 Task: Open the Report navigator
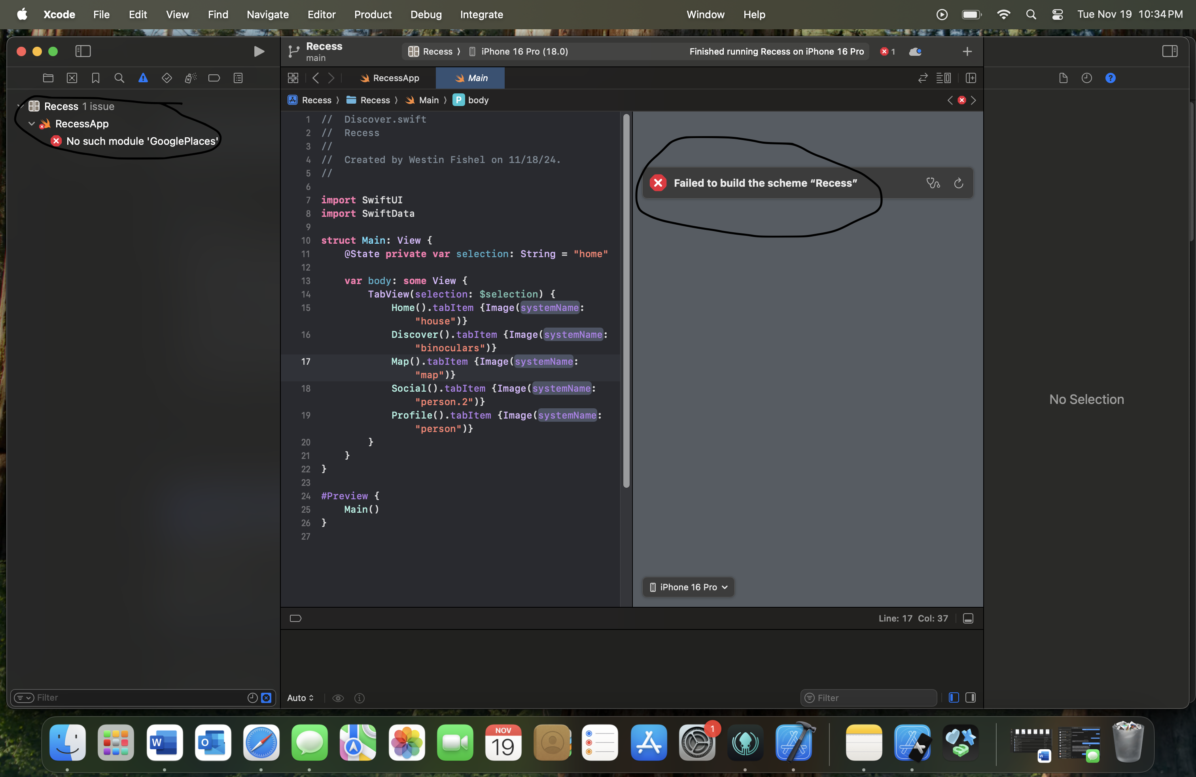coord(238,78)
